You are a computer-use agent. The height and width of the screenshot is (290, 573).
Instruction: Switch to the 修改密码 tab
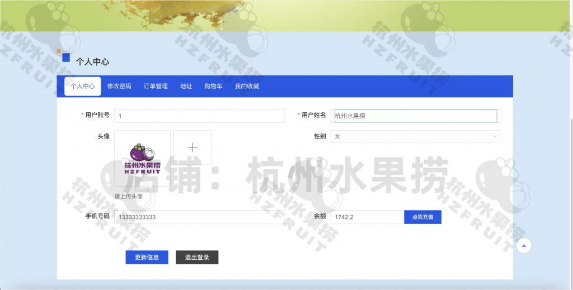click(119, 87)
